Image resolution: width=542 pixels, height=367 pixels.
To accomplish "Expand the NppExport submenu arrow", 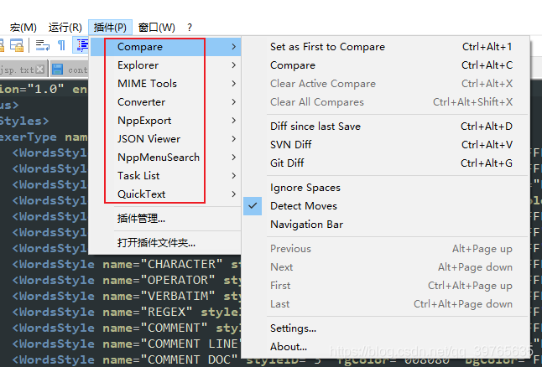I will (234, 121).
